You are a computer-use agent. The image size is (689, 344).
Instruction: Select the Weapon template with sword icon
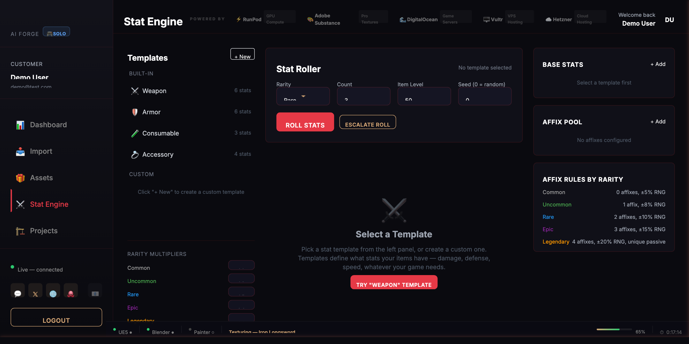coord(135,91)
